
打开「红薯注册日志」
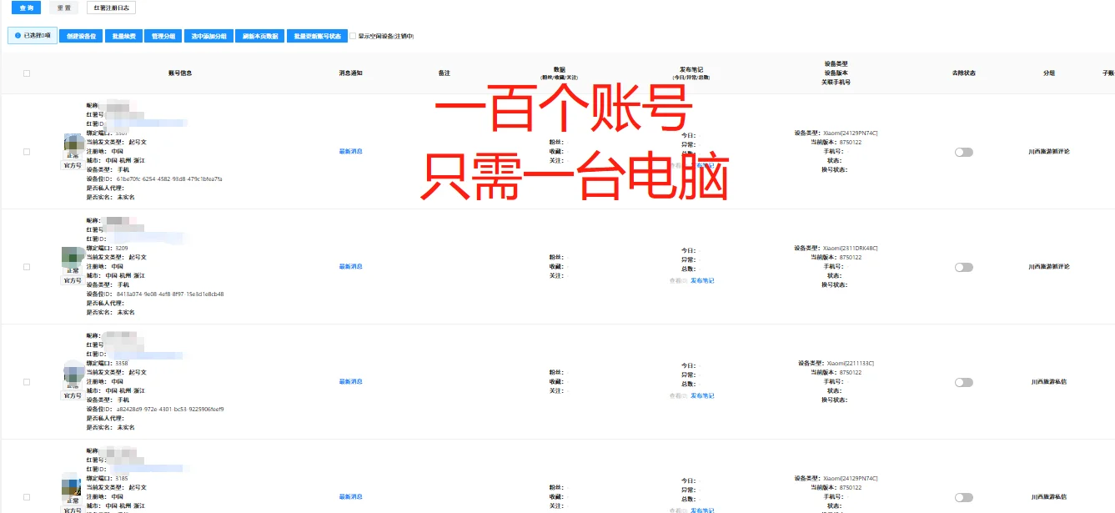coord(111,7)
